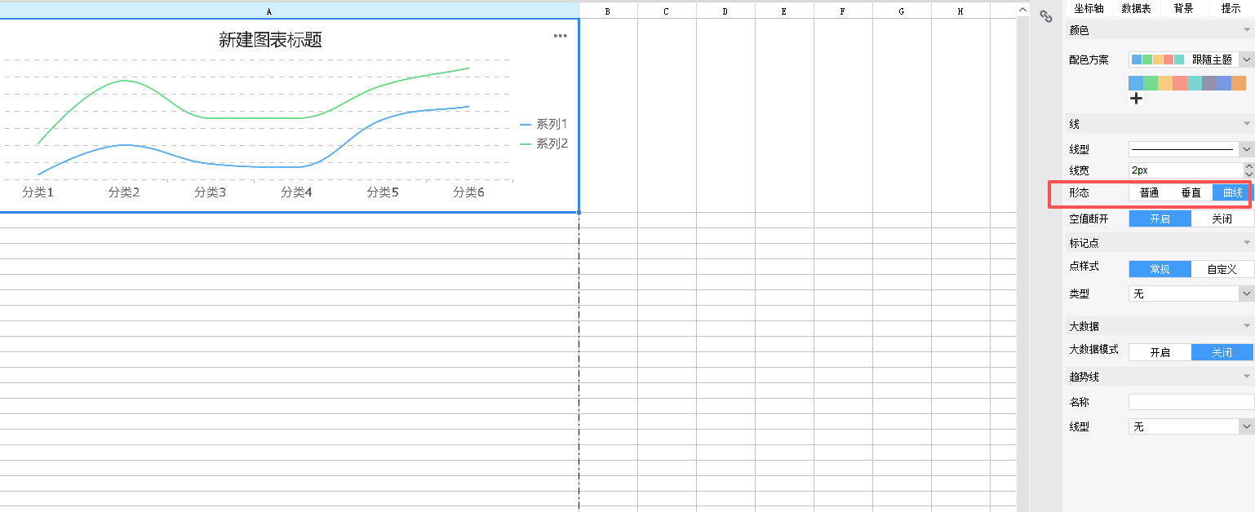Pick the orange color swatch

[1239, 83]
